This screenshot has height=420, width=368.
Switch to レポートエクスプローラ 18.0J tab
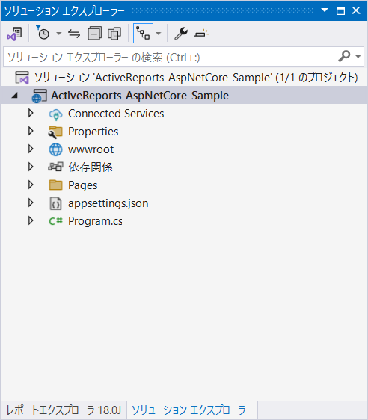coord(64,410)
